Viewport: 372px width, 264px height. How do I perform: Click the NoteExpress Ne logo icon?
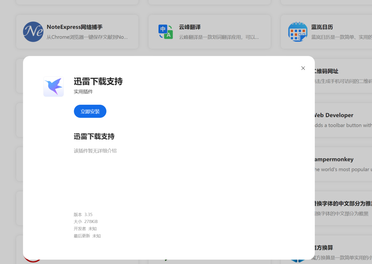click(33, 32)
